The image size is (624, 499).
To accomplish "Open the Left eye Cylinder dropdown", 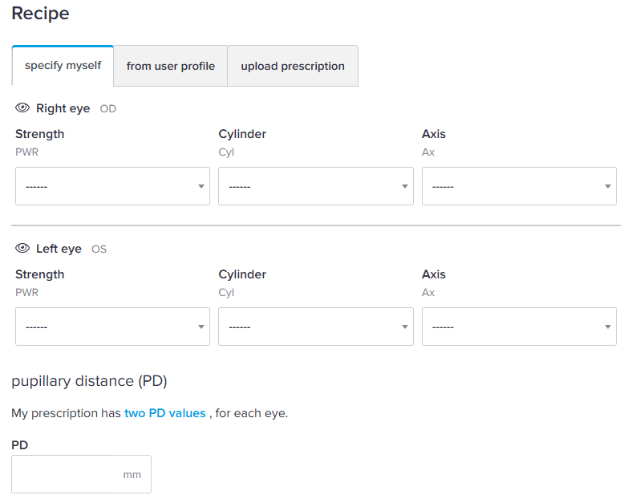I will [x=315, y=327].
